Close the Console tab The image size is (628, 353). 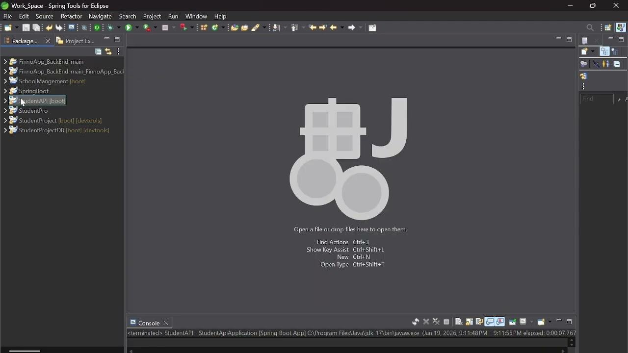pos(166,323)
